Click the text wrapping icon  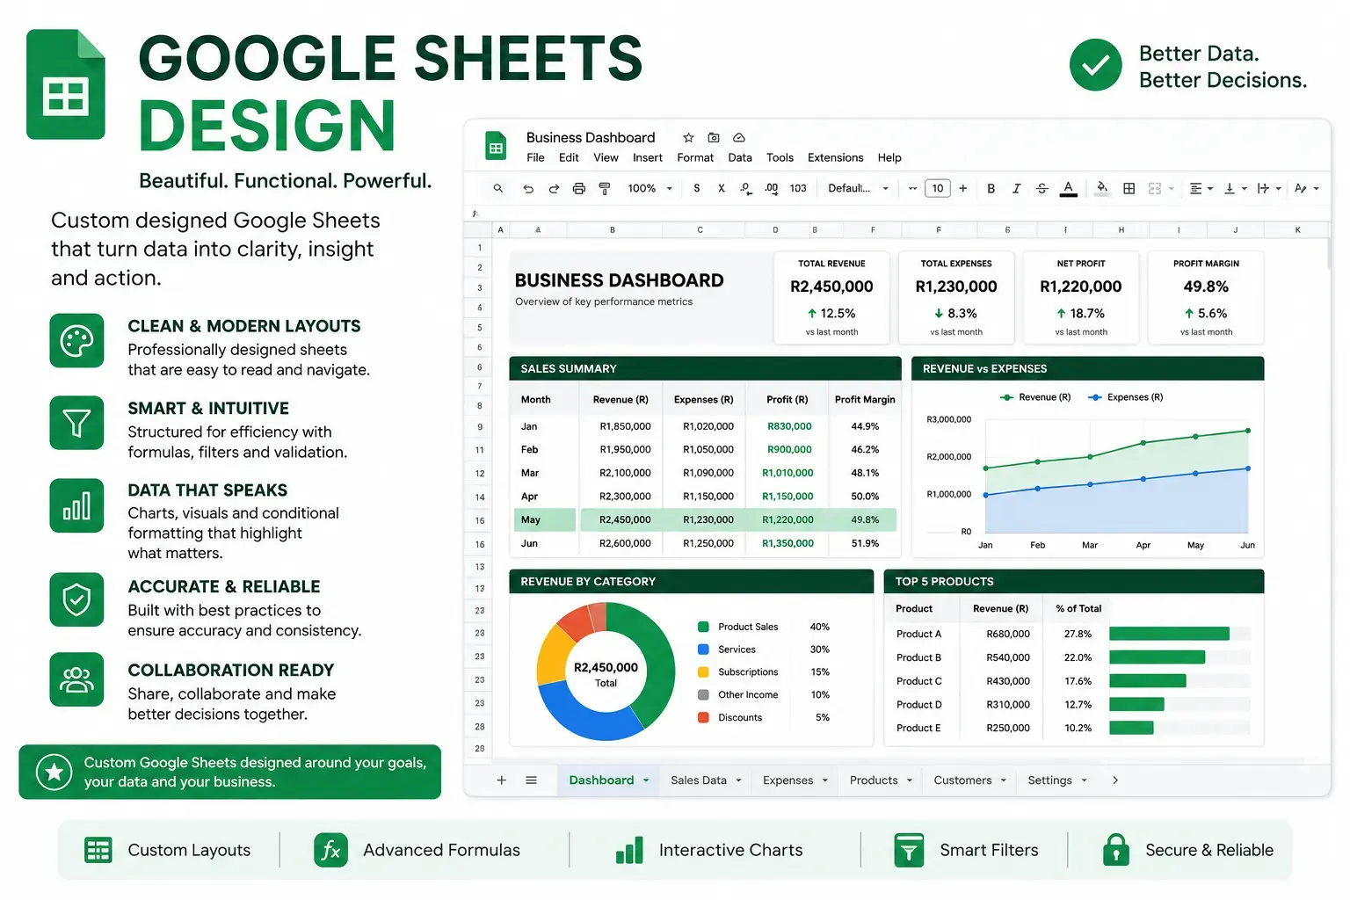click(x=1263, y=188)
